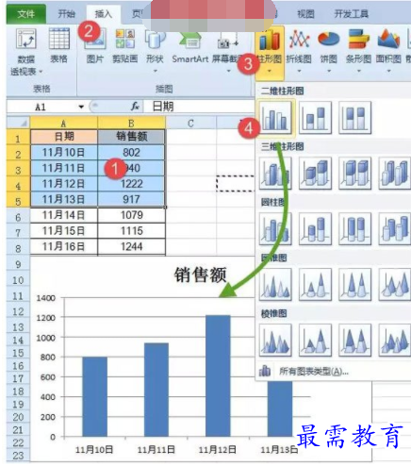Select 3-D cylinder chart, last in row

[395, 229]
